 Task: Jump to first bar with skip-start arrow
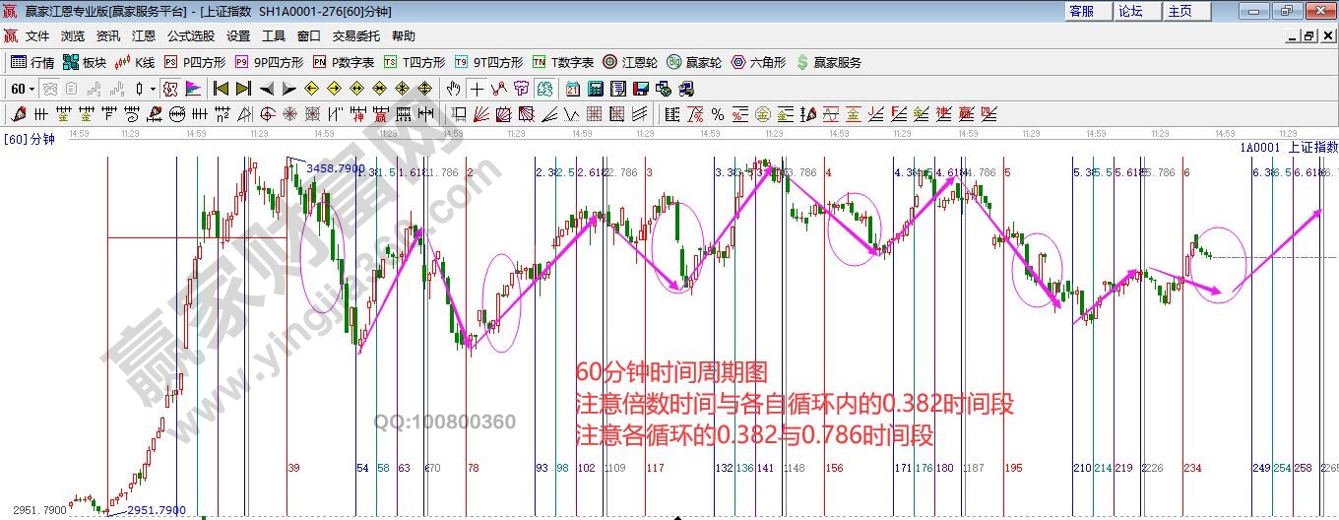[221, 89]
